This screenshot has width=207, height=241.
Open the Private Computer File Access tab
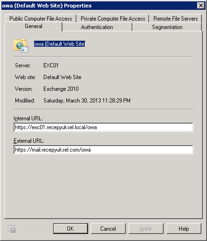coord(113,19)
